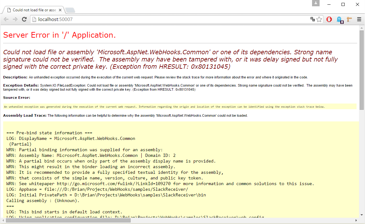Open the Chrome hamburger menu
Viewport: 365px width, 224px height.
[359, 19]
